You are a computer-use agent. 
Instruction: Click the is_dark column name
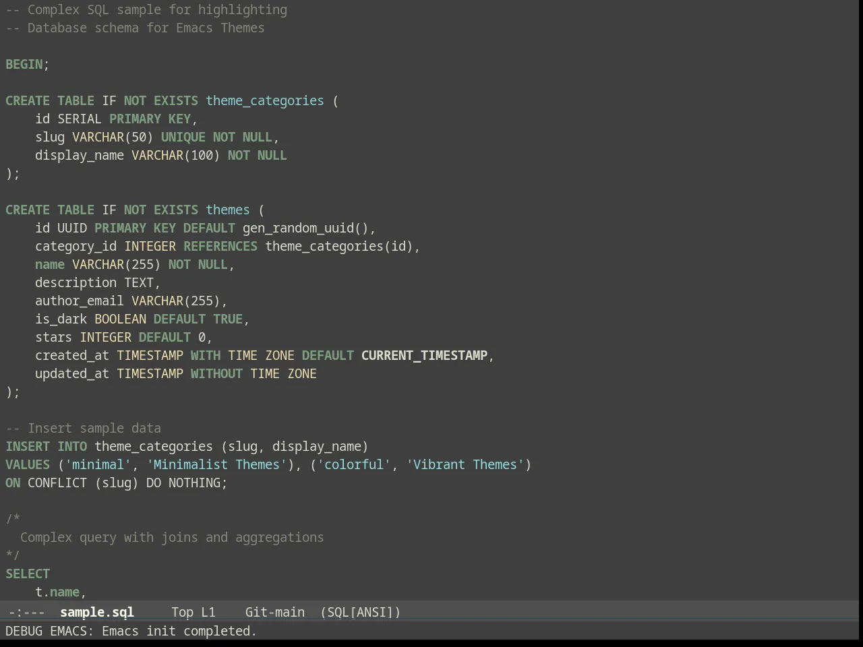(61, 319)
